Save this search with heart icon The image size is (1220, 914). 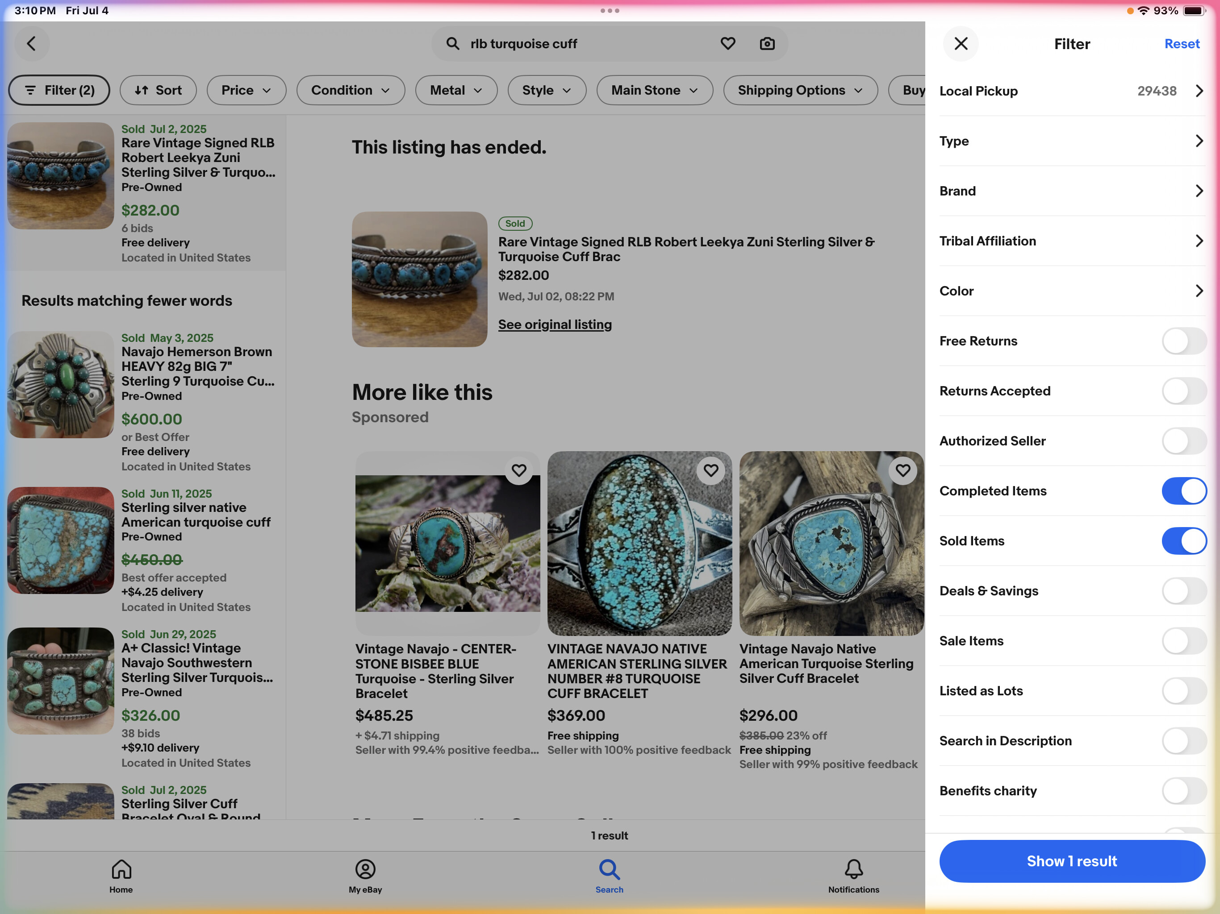tap(727, 44)
